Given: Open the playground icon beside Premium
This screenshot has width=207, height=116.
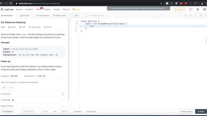Looking at the screenshot, I should (191, 9).
